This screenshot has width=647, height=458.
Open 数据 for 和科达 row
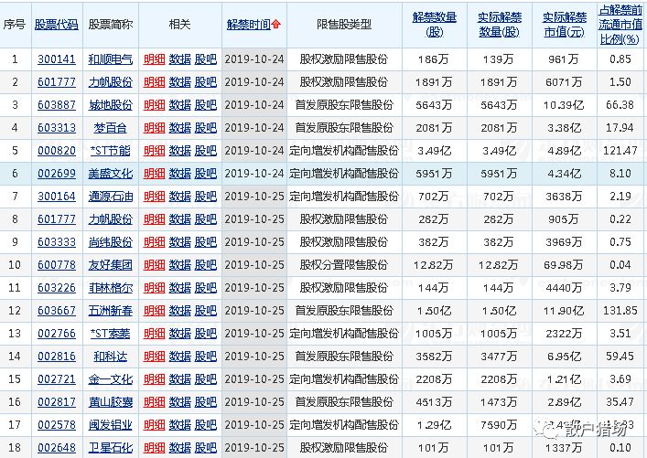pos(180,357)
